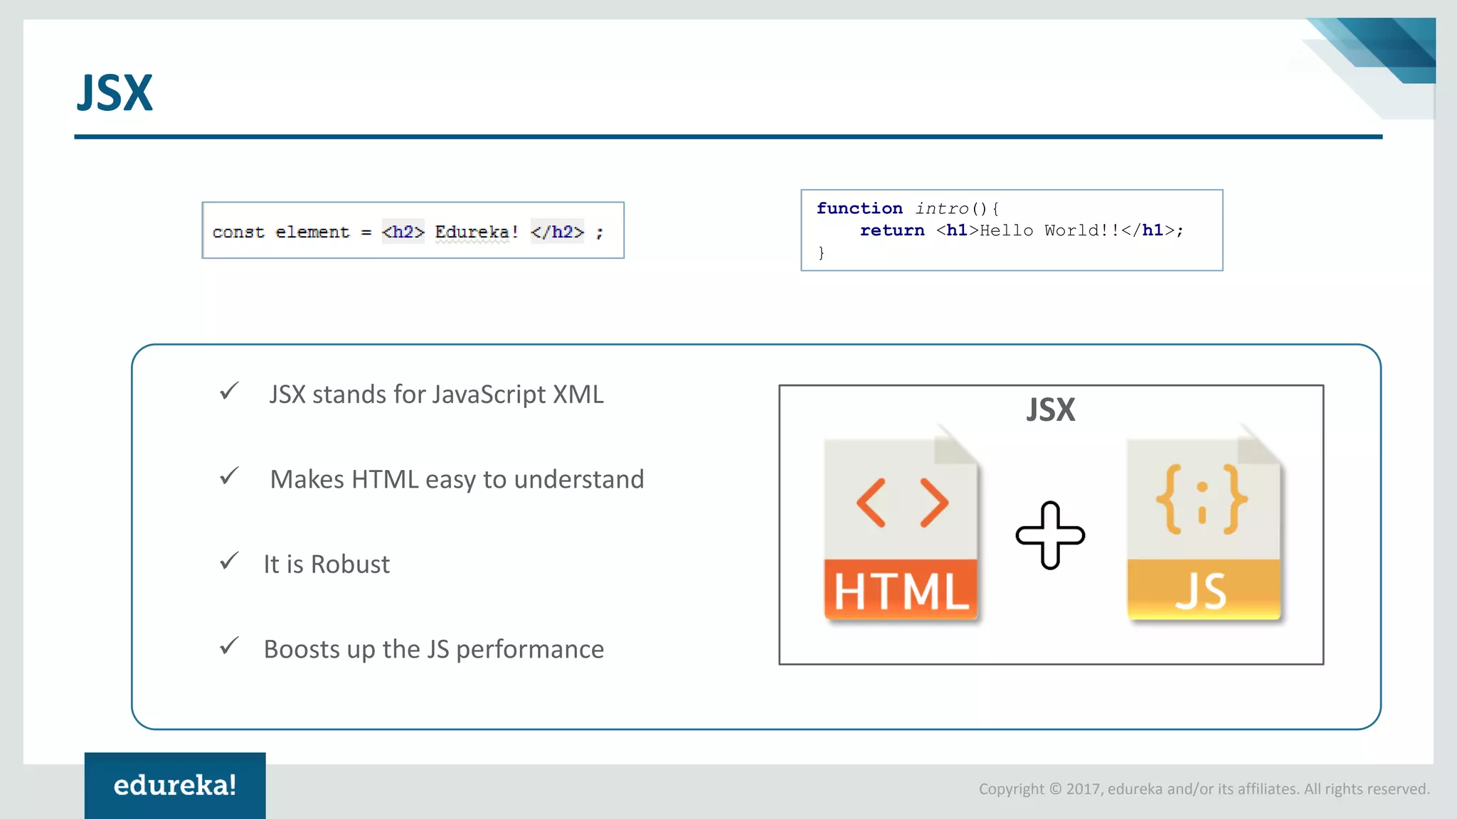Click the 'function intro(){' code line
This screenshot has width=1457, height=819.
(x=908, y=208)
